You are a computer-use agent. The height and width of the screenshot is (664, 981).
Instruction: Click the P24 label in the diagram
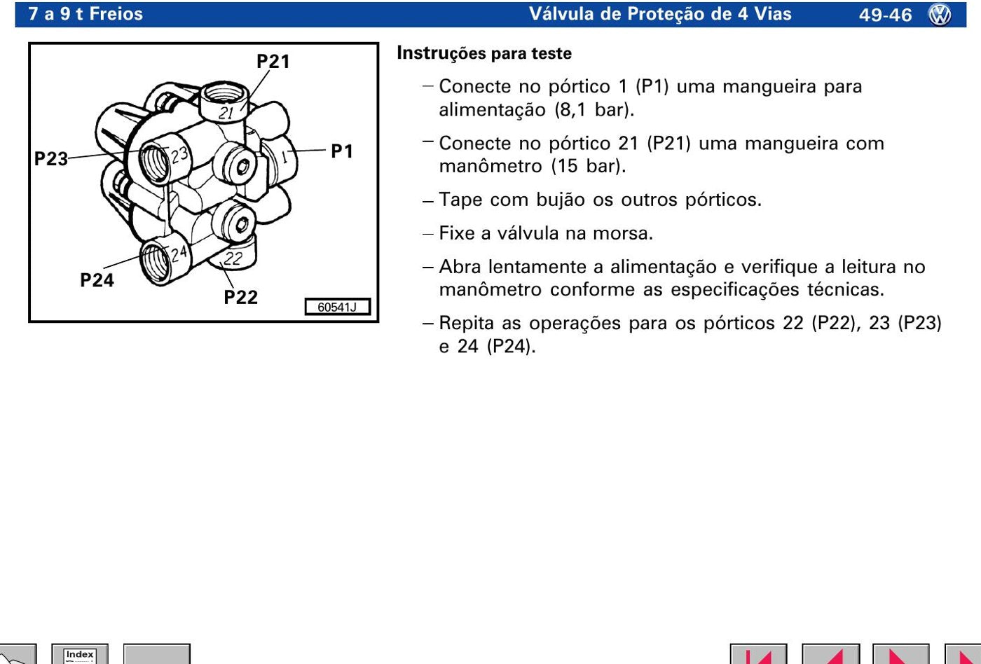click(97, 280)
